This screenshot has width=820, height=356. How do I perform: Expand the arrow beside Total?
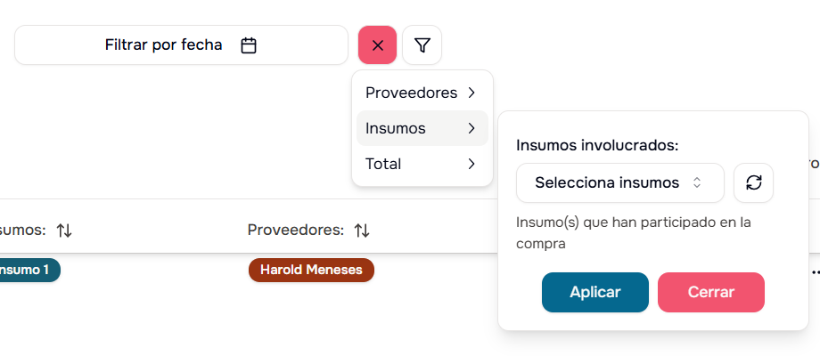[x=471, y=164]
